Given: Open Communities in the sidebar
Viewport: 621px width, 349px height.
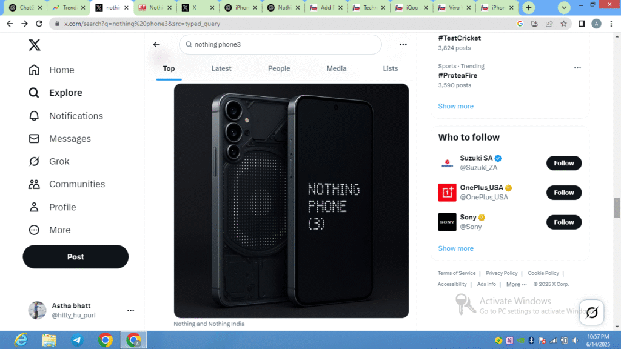Looking at the screenshot, I should (x=67, y=184).
